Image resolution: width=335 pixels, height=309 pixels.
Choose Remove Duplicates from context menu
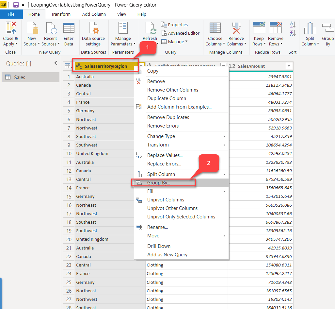tap(168, 117)
